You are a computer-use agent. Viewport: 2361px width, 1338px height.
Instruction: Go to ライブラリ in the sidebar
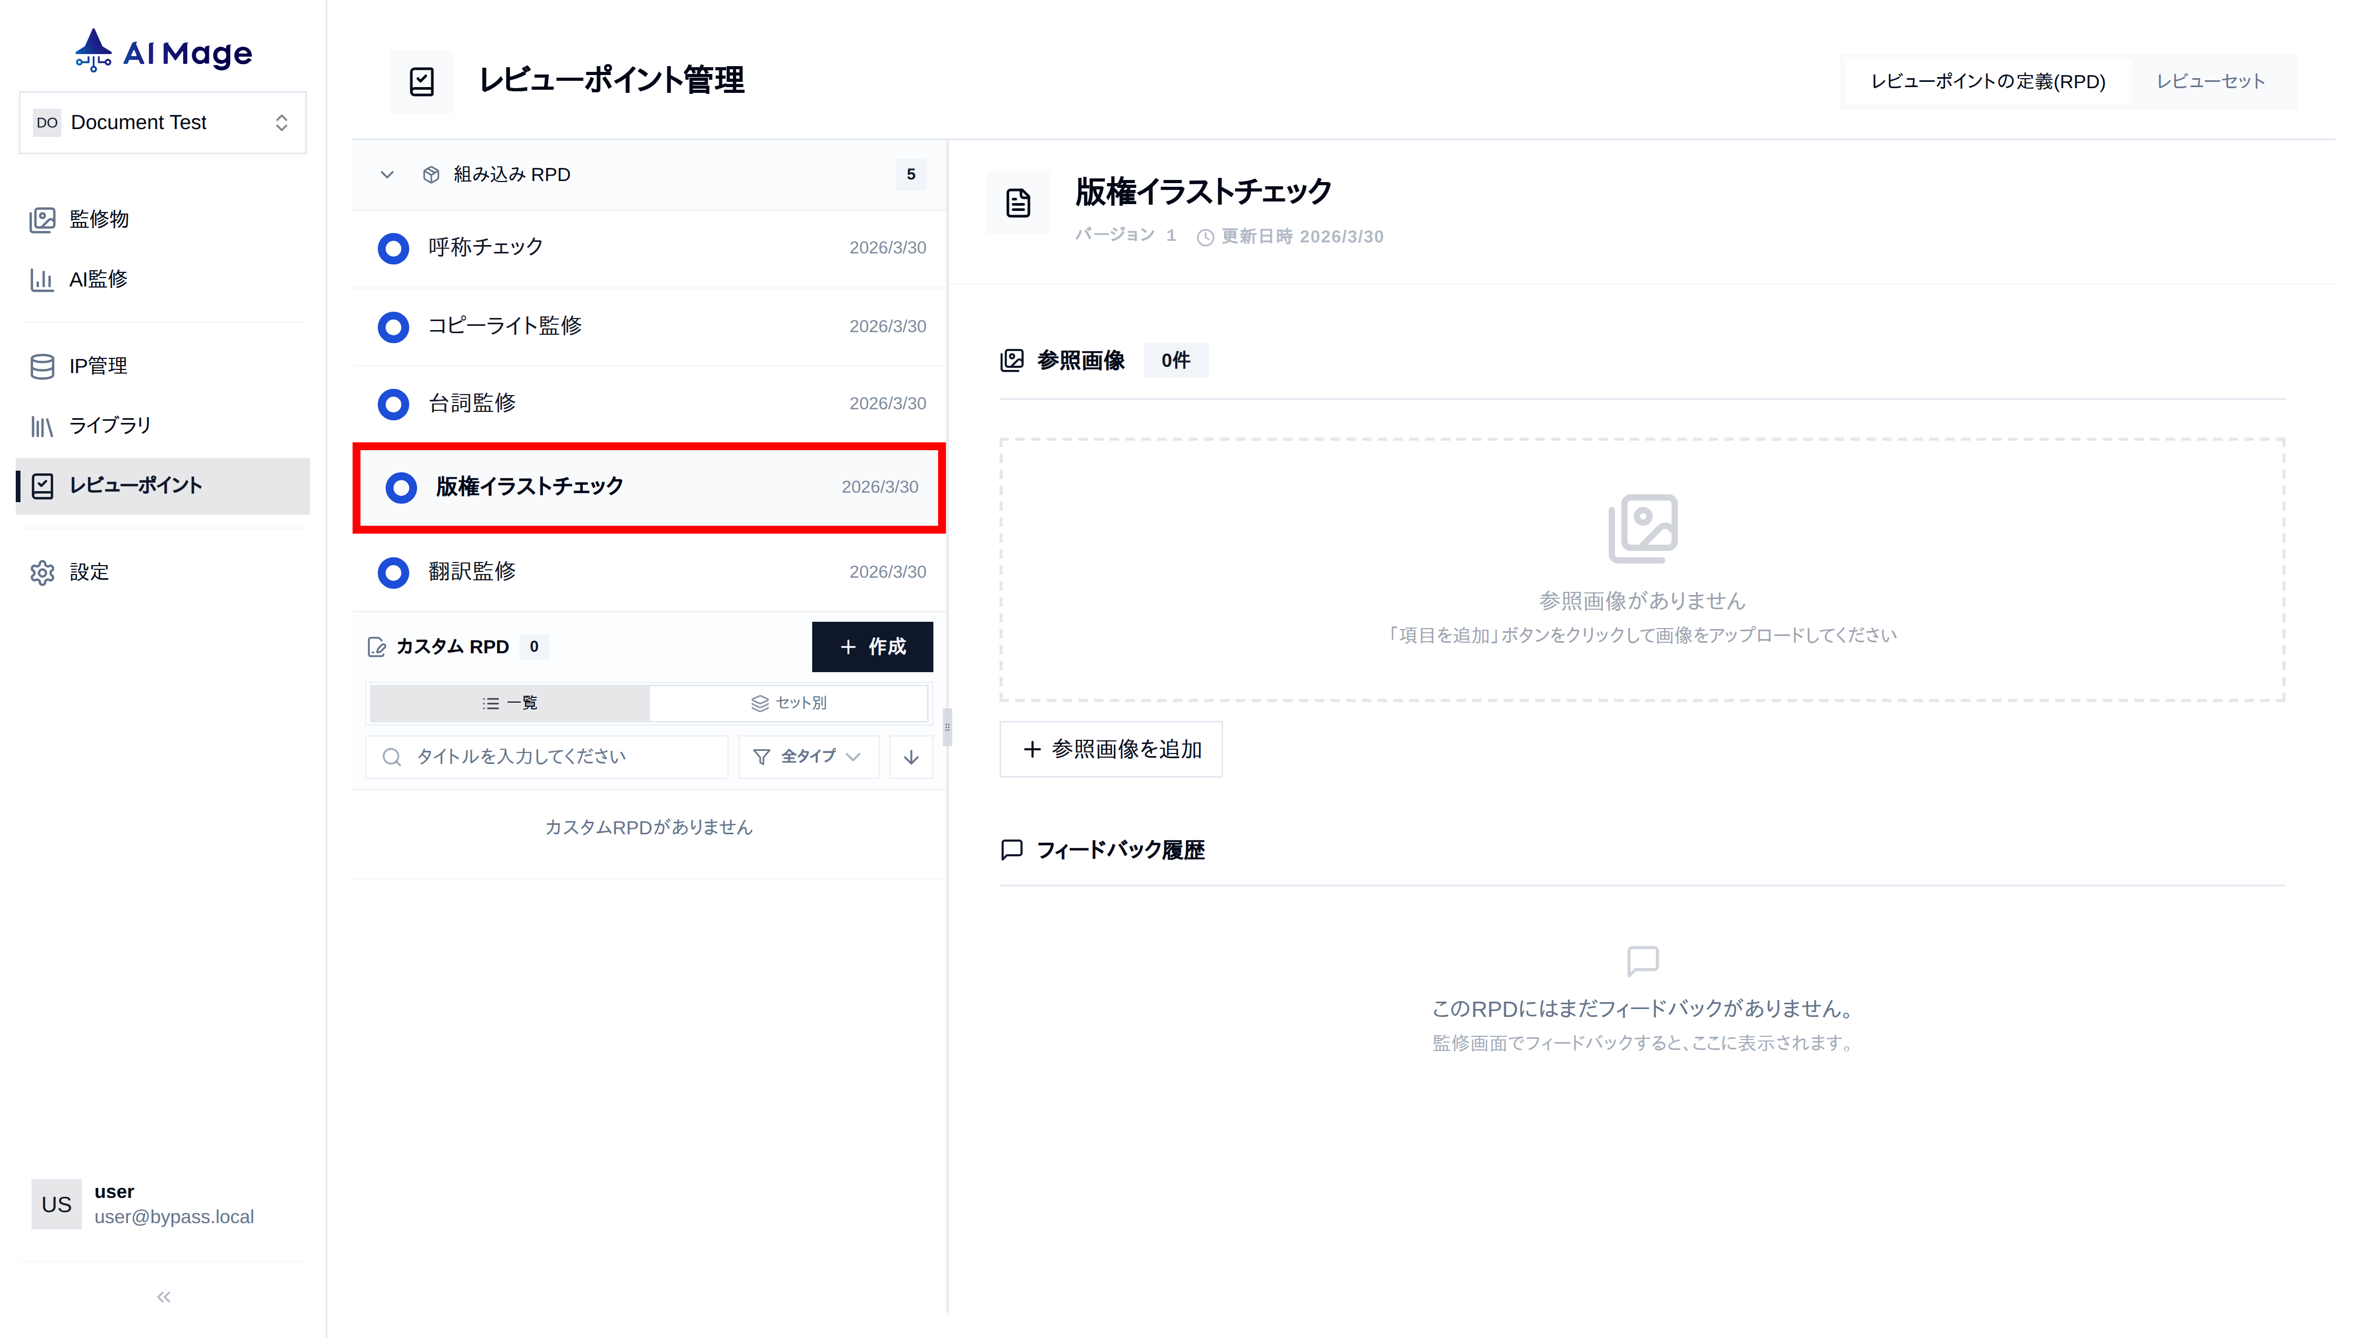click(x=163, y=426)
